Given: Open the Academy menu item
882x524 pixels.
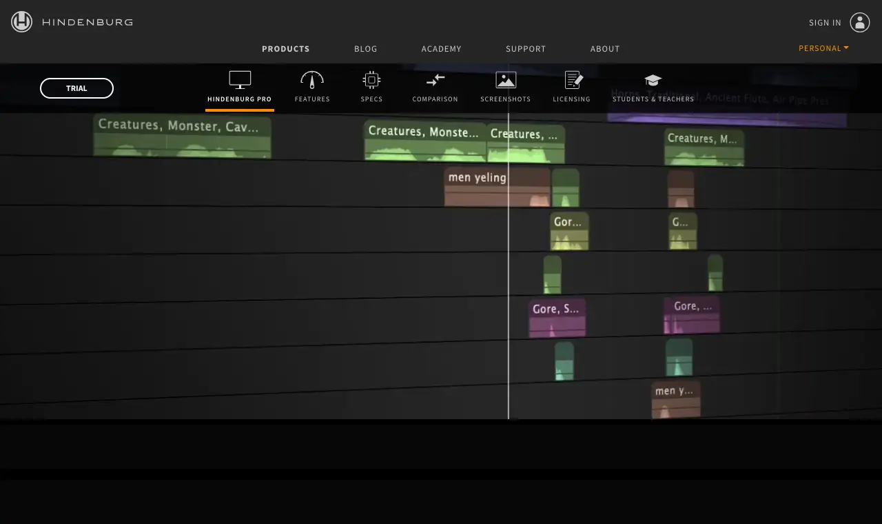Looking at the screenshot, I should 442,49.
